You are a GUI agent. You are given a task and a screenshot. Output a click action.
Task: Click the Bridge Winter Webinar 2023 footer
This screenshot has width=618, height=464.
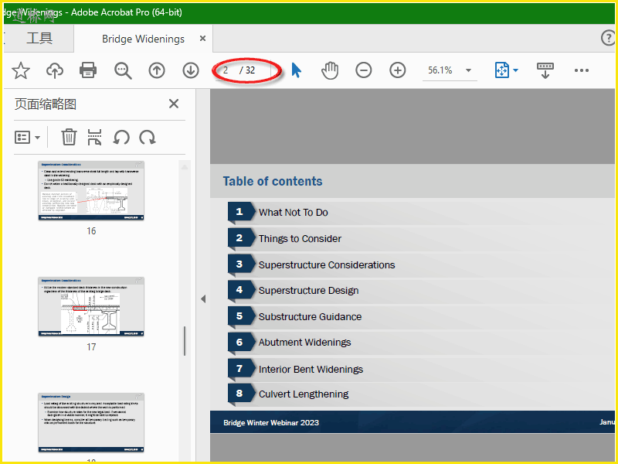pyautogui.click(x=271, y=422)
